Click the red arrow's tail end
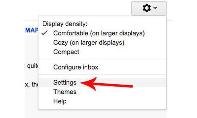 (x=130, y=86)
